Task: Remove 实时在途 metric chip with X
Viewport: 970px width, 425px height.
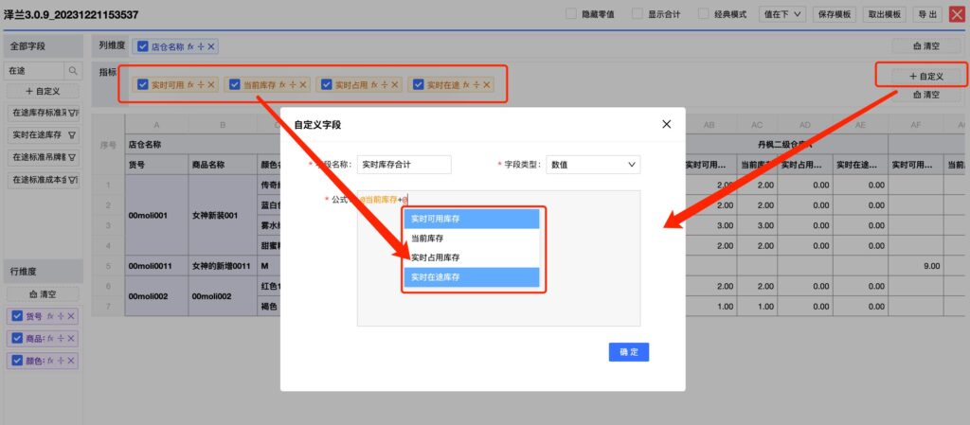Action: [487, 84]
